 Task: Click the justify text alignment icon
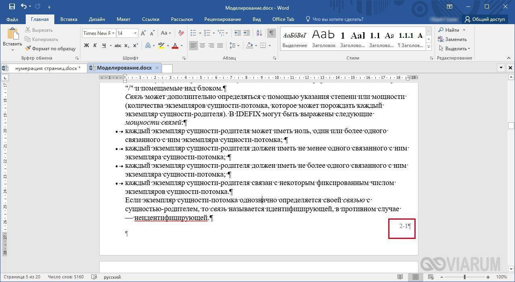[221, 45]
